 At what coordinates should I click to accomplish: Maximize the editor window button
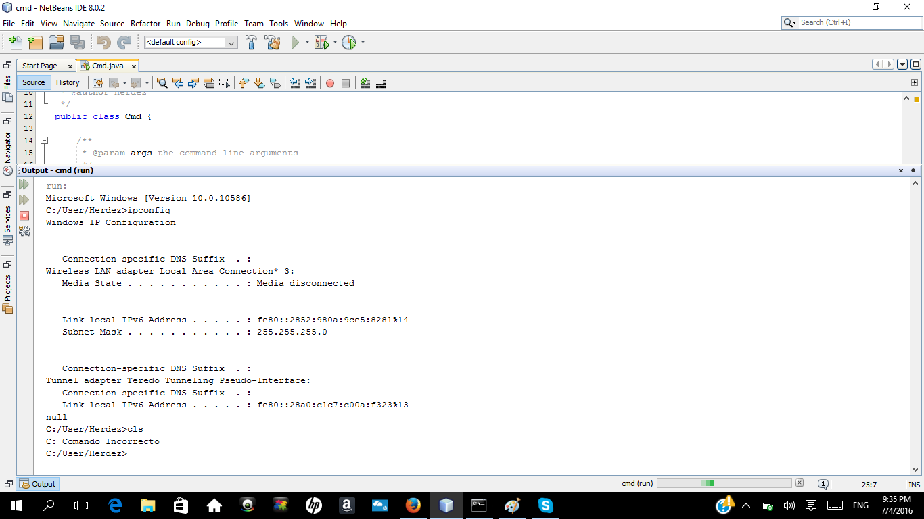pyautogui.click(x=916, y=65)
